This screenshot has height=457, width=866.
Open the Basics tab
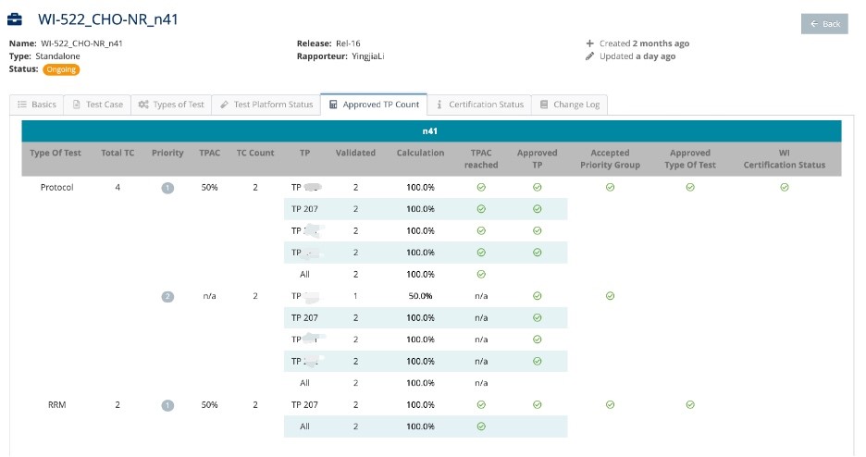[x=37, y=105]
